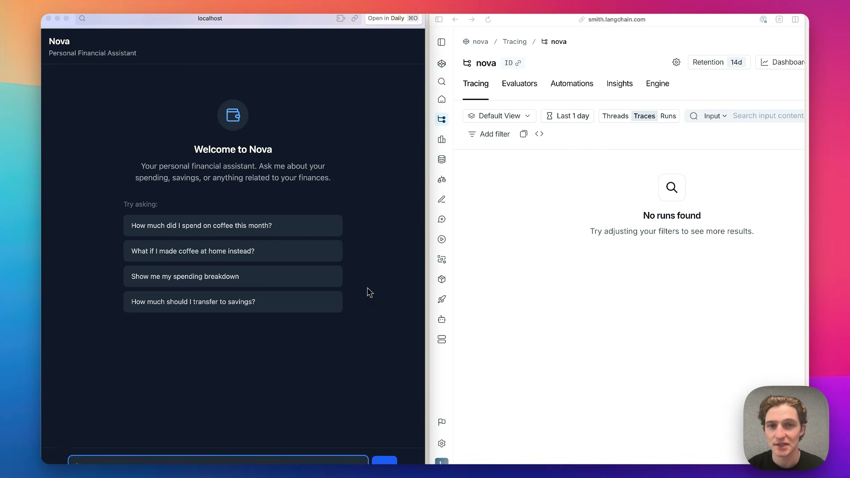Screen dimensions: 850x478
Task: Click Add filter button
Action: click(x=489, y=134)
